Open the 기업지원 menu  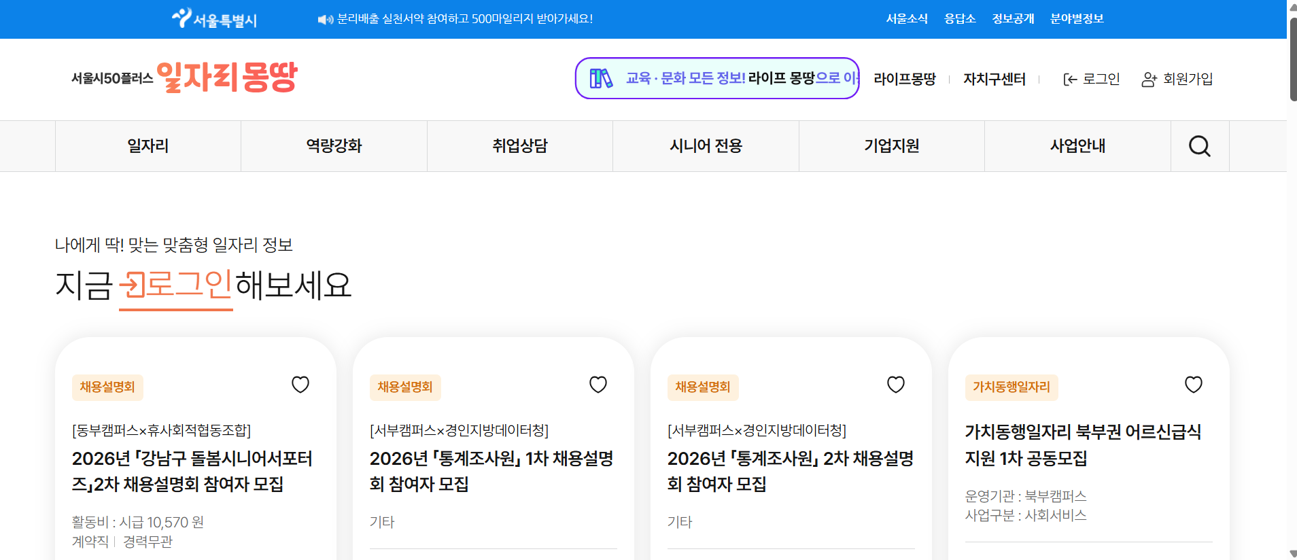tap(892, 146)
